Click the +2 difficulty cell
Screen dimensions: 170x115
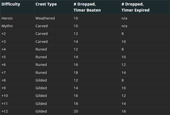(4, 34)
